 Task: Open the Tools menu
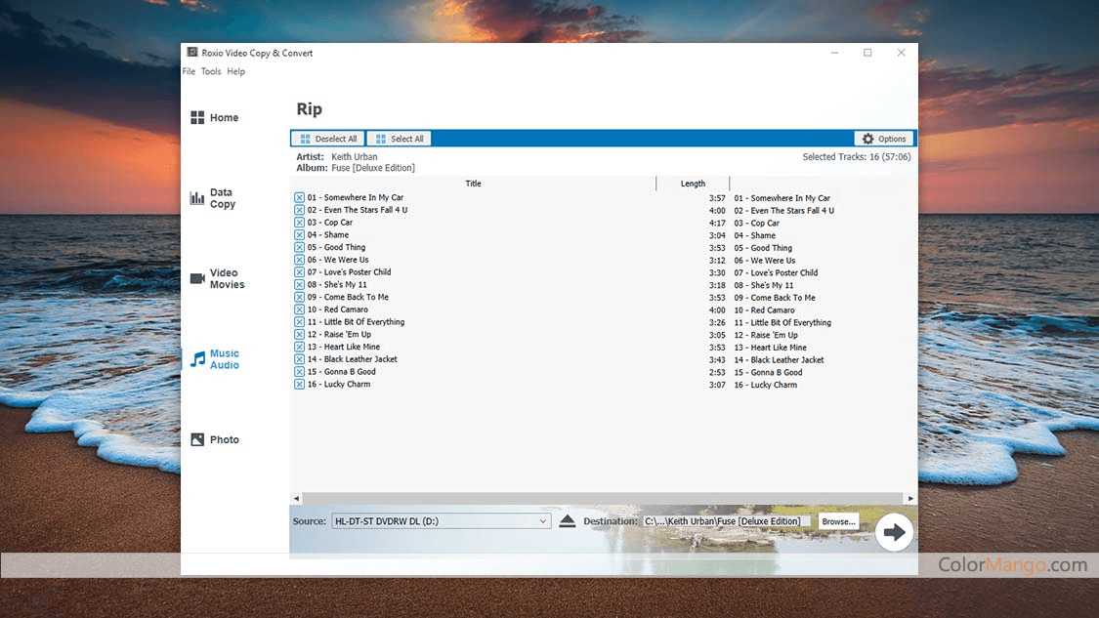[x=211, y=70]
